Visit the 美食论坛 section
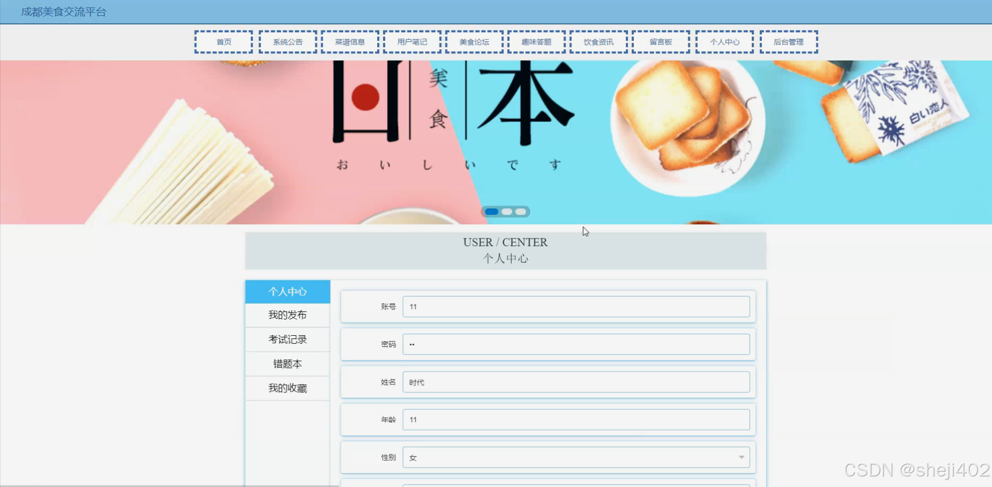The height and width of the screenshot is (487, 992). click(x=474, y=42)
